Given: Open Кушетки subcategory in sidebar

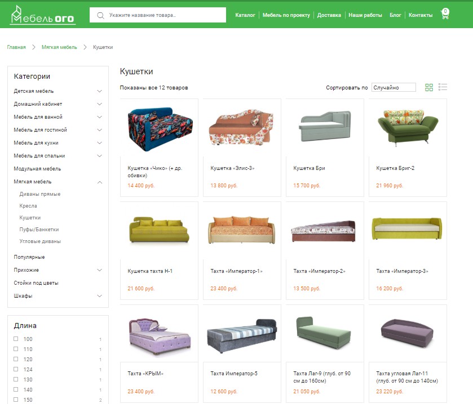Looking at the screenshot, I should tap(30, 218).
